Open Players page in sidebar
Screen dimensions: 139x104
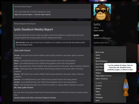[x=98, y=73]
